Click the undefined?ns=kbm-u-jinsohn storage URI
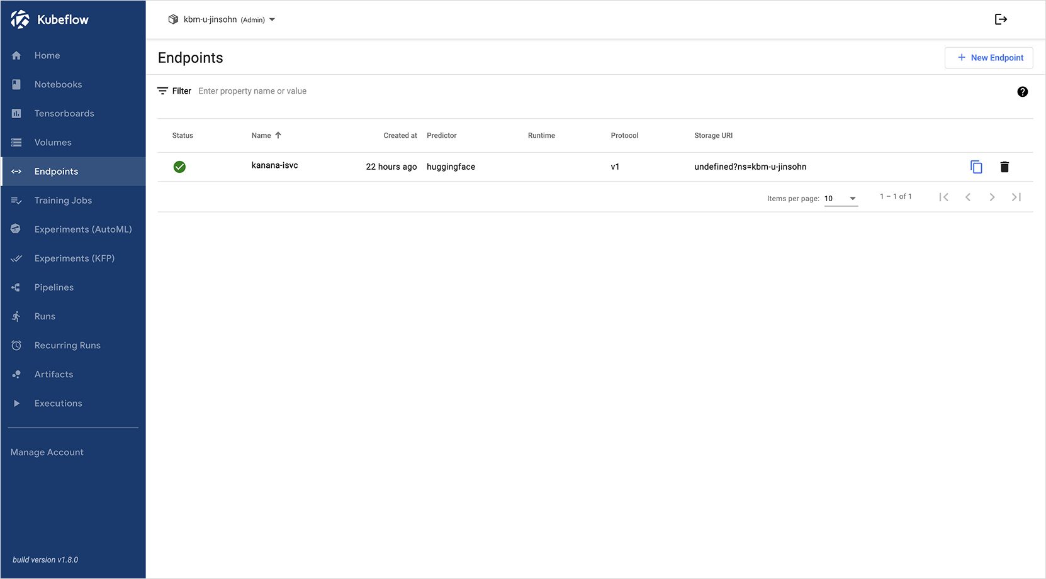1046x579 pixels. pos(750,167)
